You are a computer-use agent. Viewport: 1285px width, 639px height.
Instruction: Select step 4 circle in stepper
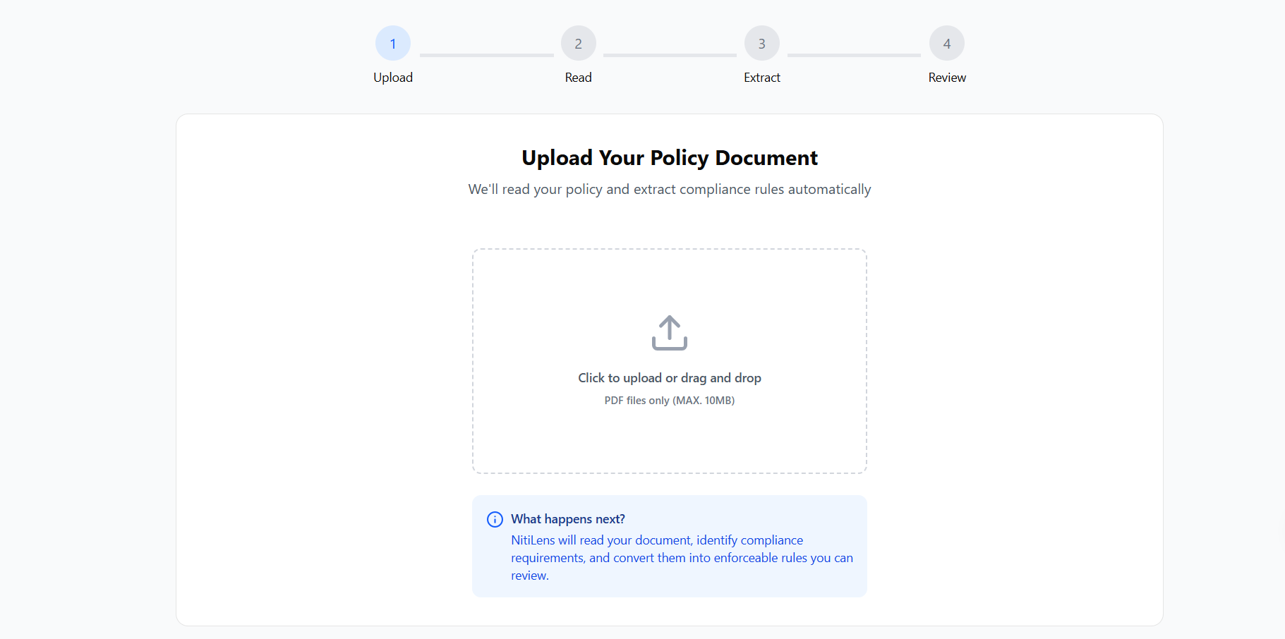click(946, 44)
